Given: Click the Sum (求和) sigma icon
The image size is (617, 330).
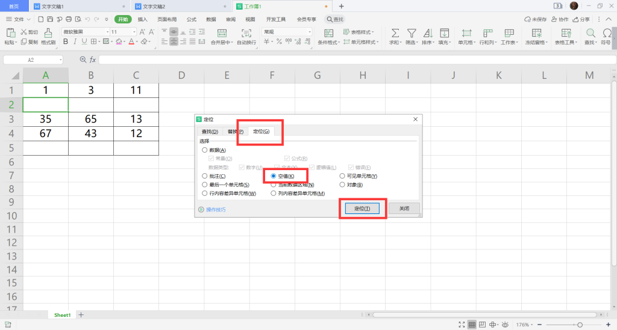Looking at the screenshot, I should pyautogui.click(x=395, y=33).
